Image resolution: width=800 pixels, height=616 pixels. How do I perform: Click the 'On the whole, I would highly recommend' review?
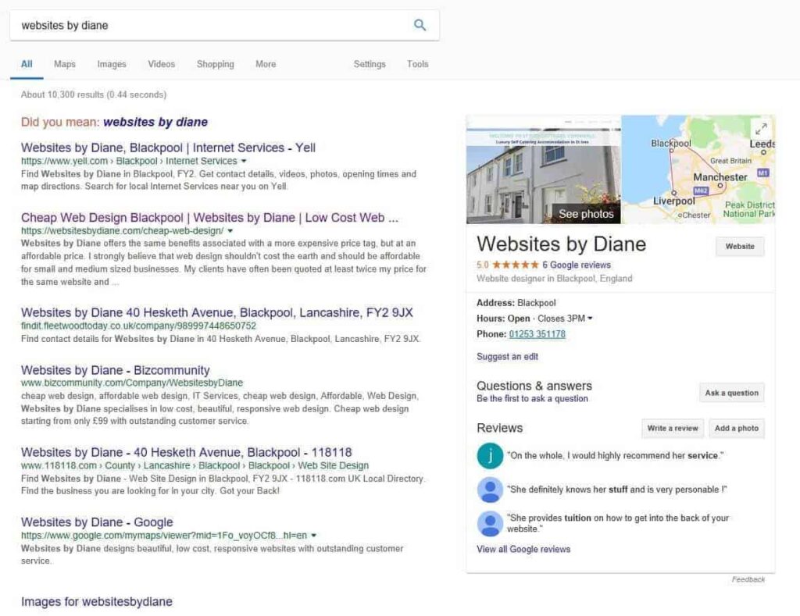coord(616,455)
